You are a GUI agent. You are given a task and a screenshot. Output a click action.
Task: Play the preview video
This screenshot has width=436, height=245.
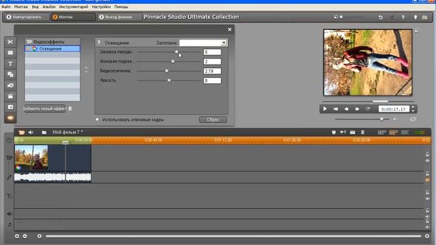(325, 109)
